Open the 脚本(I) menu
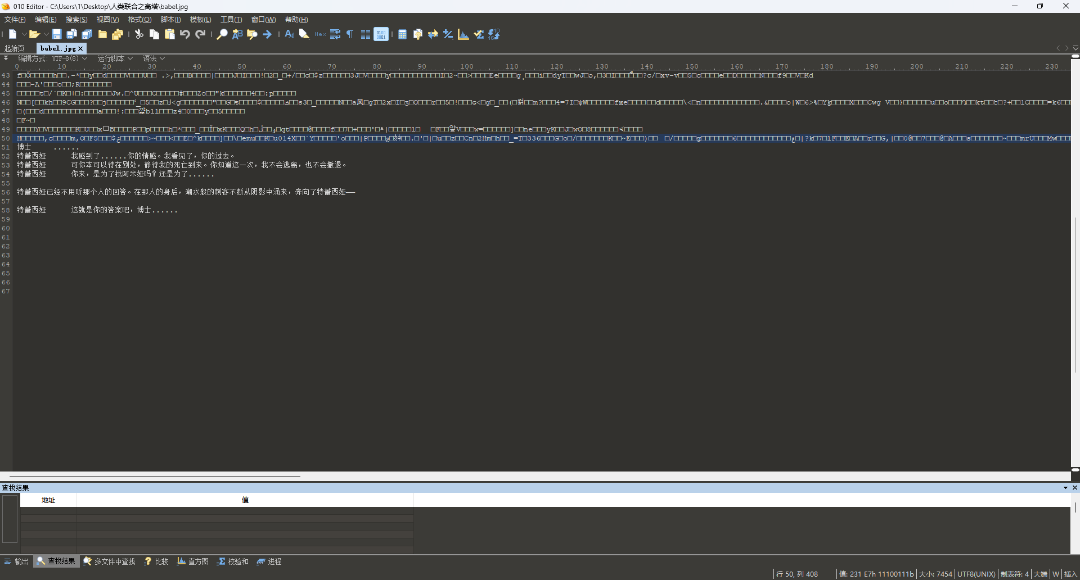Viewport: 1080px width, 580px height. (171, 20)
